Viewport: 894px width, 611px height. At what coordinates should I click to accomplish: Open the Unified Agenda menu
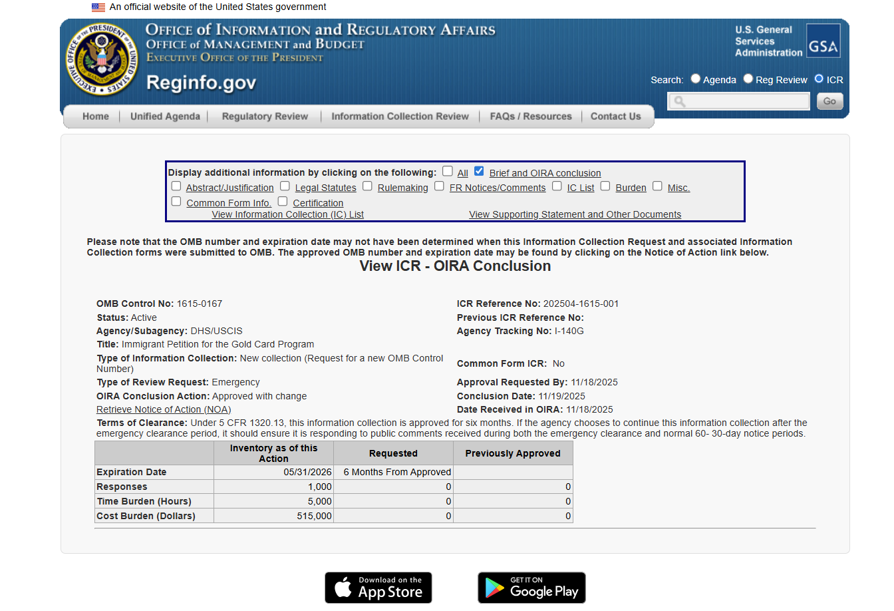click(165, 116)
